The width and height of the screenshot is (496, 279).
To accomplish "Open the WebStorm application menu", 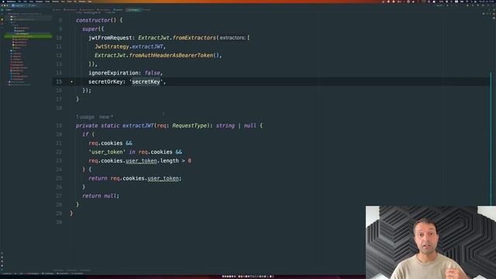I will click(x=11, y=2).
